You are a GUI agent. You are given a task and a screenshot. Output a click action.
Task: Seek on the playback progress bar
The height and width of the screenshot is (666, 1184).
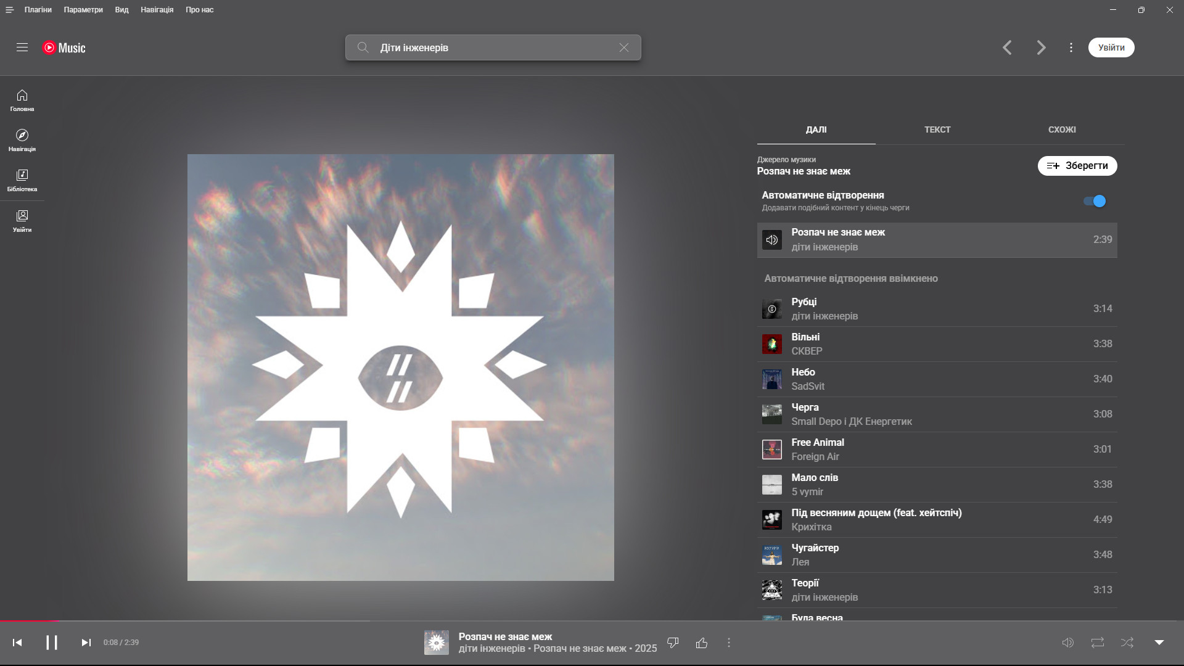592,620
